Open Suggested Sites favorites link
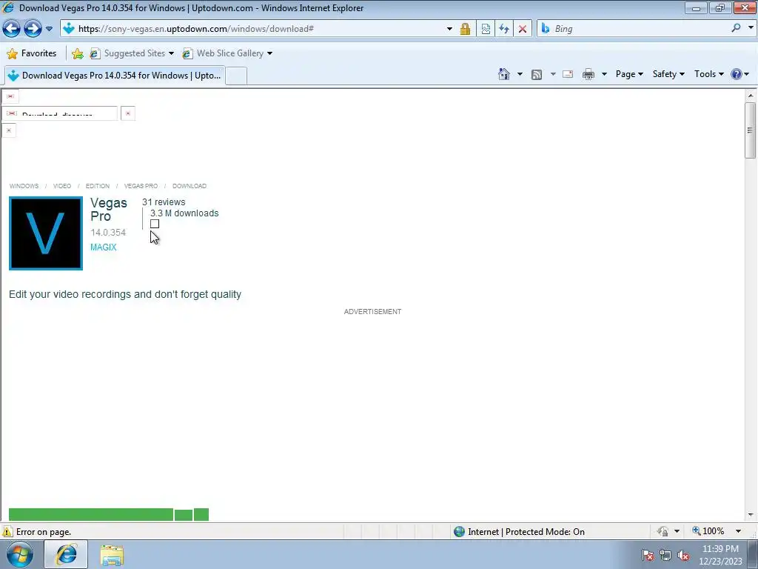The width and height of the screenshot is (758, 569). (131, 53)
